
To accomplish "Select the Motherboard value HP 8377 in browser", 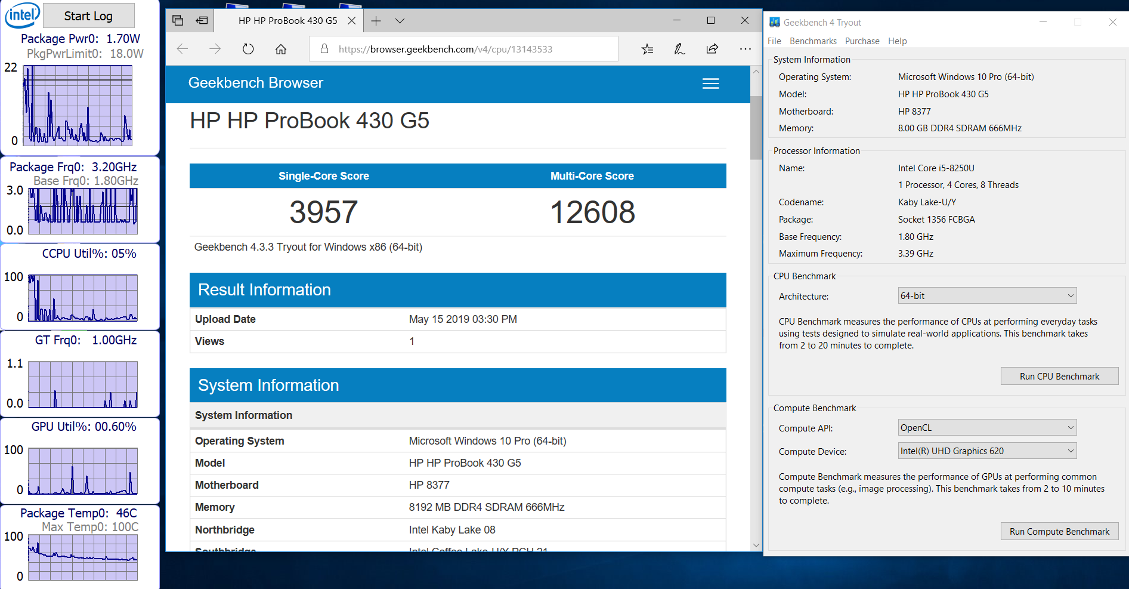I will point(429,485).
